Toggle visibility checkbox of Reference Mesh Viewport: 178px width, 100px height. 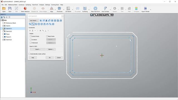(3, 23)
